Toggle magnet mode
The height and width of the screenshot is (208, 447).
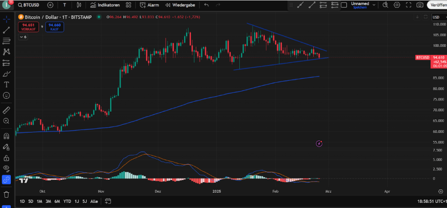[7, 136]
